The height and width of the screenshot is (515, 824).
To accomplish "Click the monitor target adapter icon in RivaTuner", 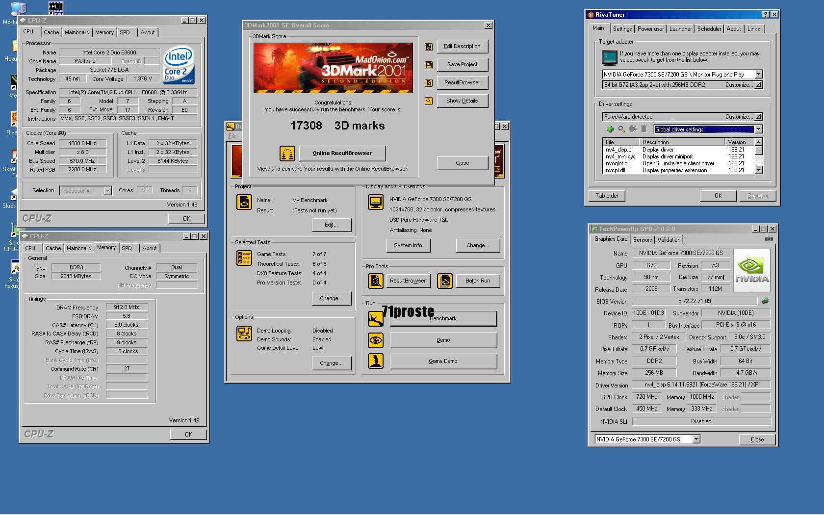I will pos(610,57).
